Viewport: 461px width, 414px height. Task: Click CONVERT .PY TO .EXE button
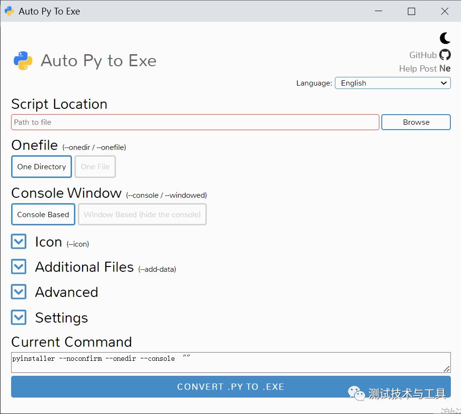[231, 386]
